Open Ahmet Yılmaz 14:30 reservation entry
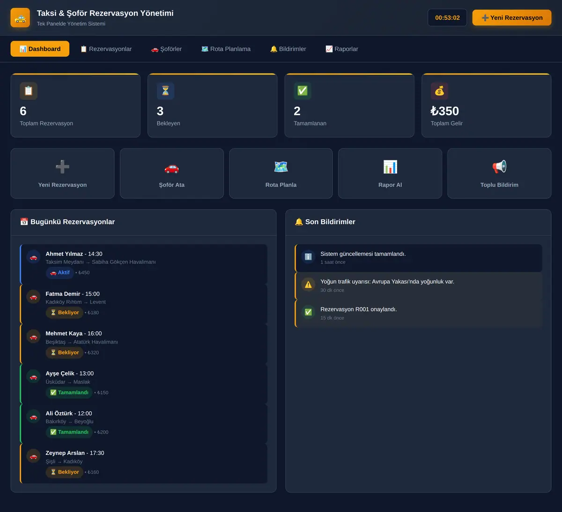Screen dimensions: 562x512 pos(144,264)
